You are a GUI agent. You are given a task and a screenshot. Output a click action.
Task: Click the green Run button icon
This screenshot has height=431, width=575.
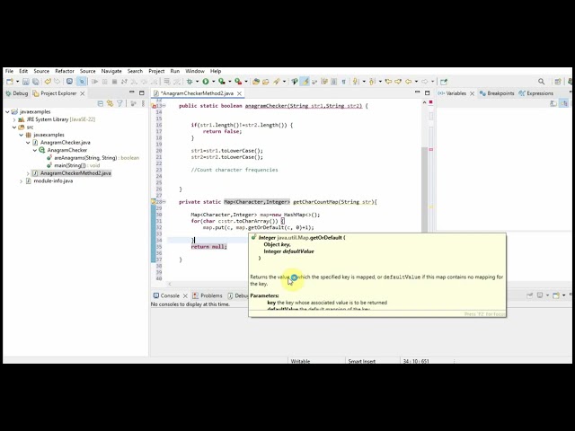click(x=206, y=82)
